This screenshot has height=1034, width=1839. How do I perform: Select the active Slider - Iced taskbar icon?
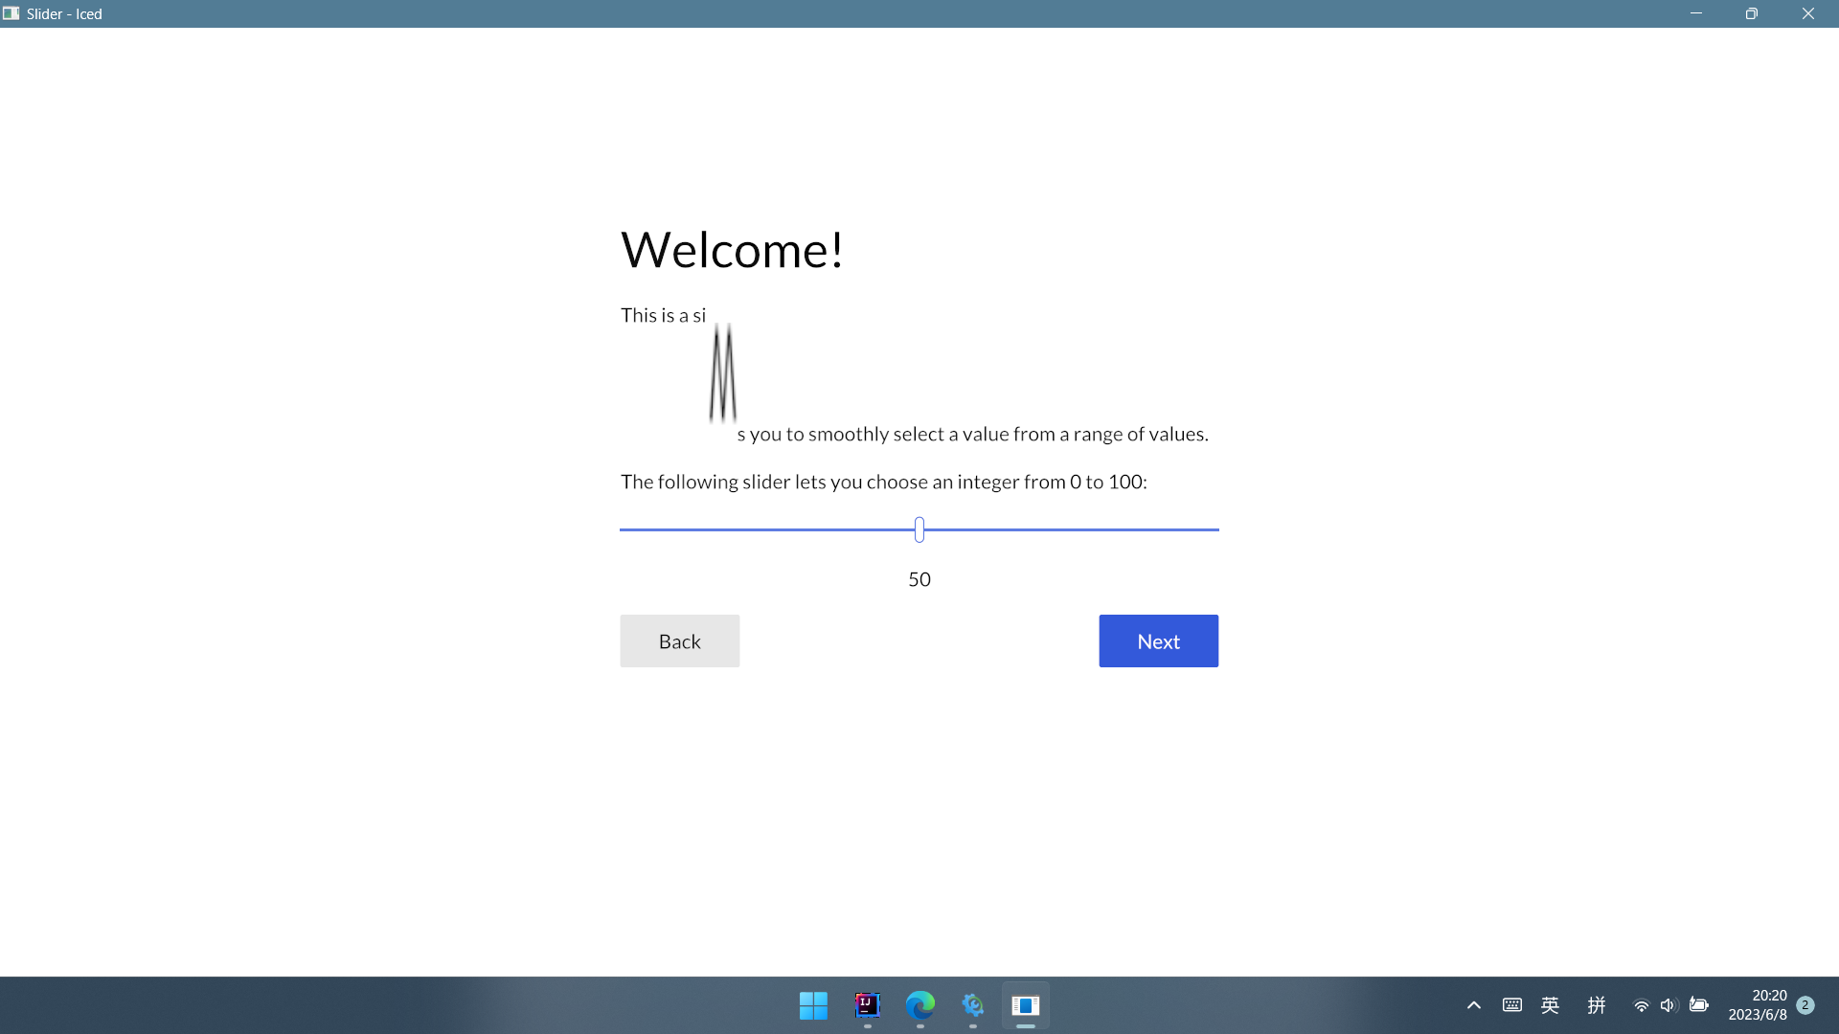pyautogui.click(x=1025, y=1006)
